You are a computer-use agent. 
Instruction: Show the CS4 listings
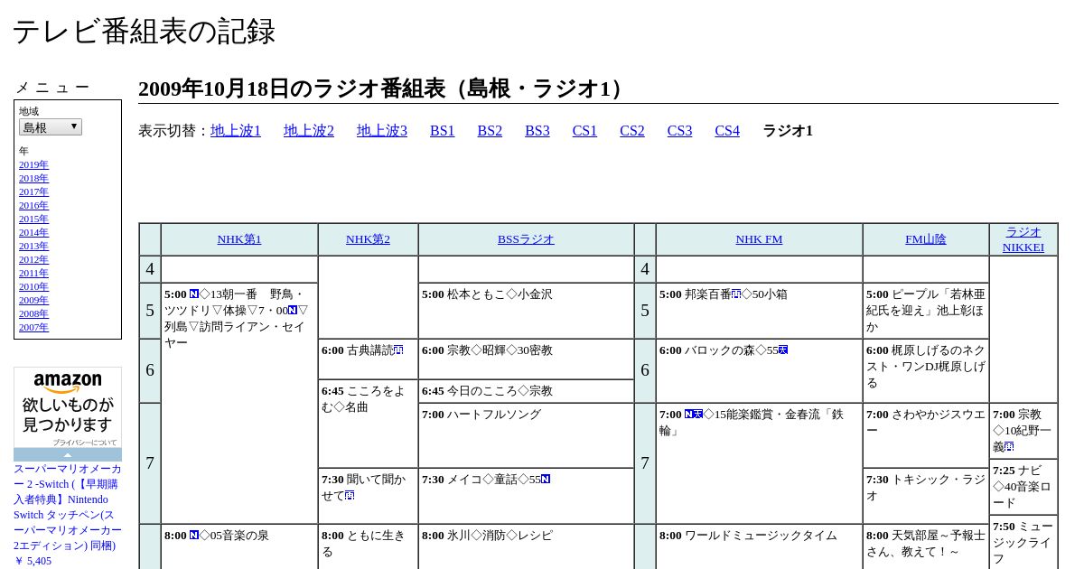point(727,131)
